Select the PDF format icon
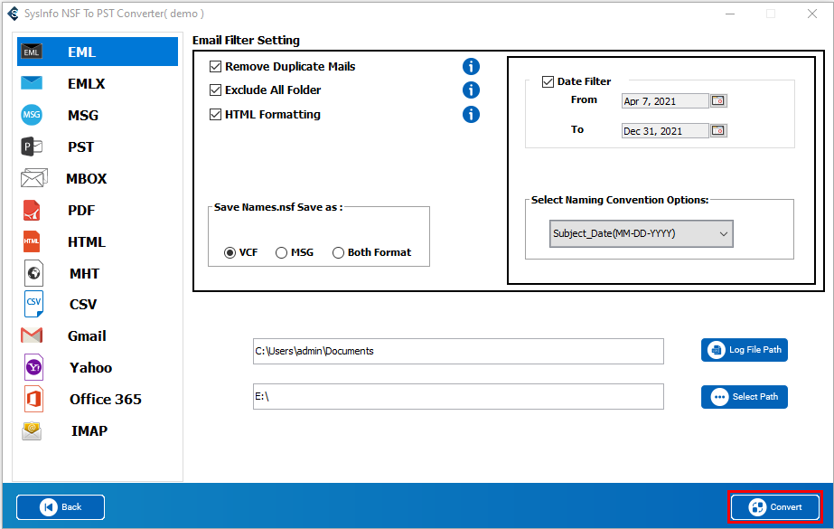Image resolution: width=834 pixels, height=529 pixels. point(32,210)
